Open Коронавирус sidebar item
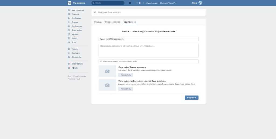This screenshot has height=139, width=276. coord(77,64)
